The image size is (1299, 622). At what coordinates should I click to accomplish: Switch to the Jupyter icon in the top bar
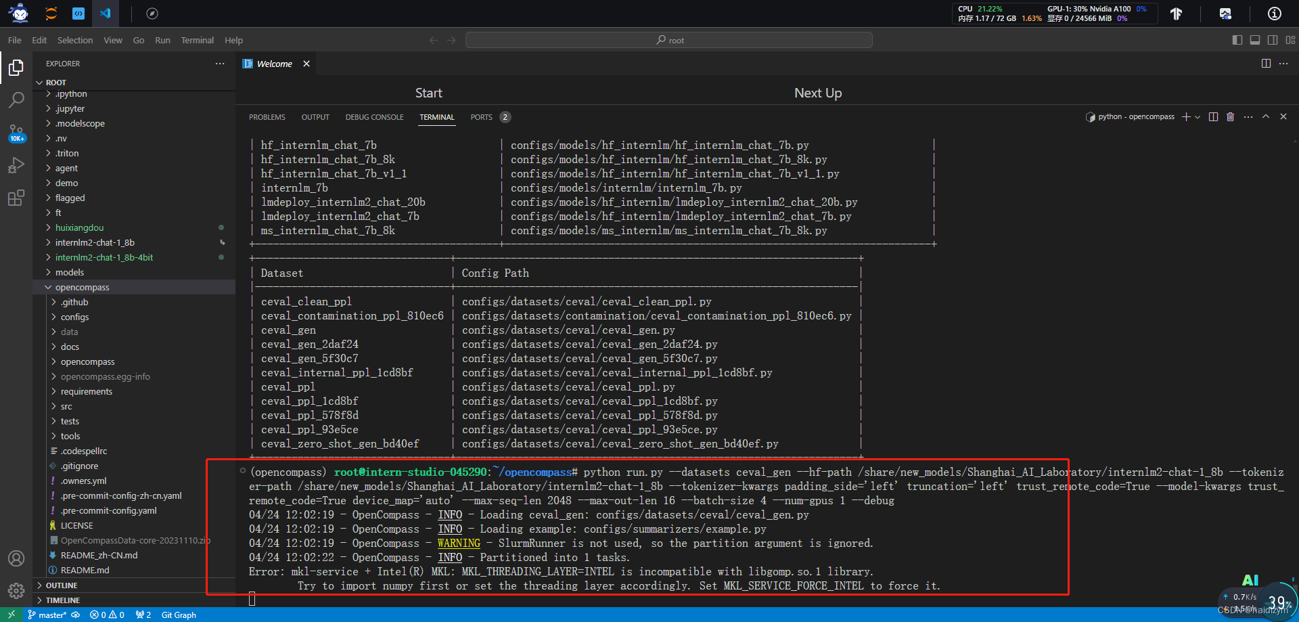point(51,13)
